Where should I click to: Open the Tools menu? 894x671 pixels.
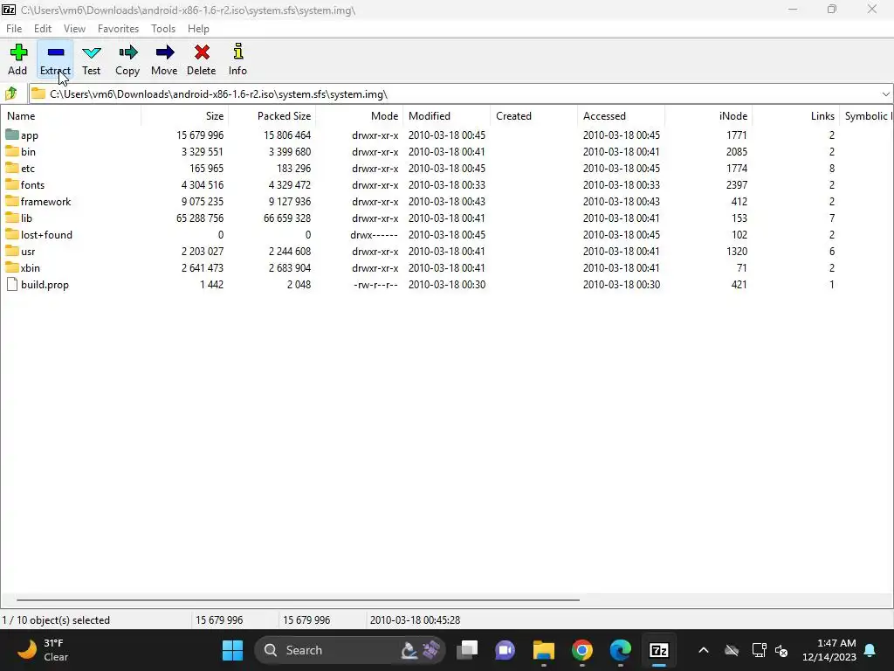click(163, 29)
